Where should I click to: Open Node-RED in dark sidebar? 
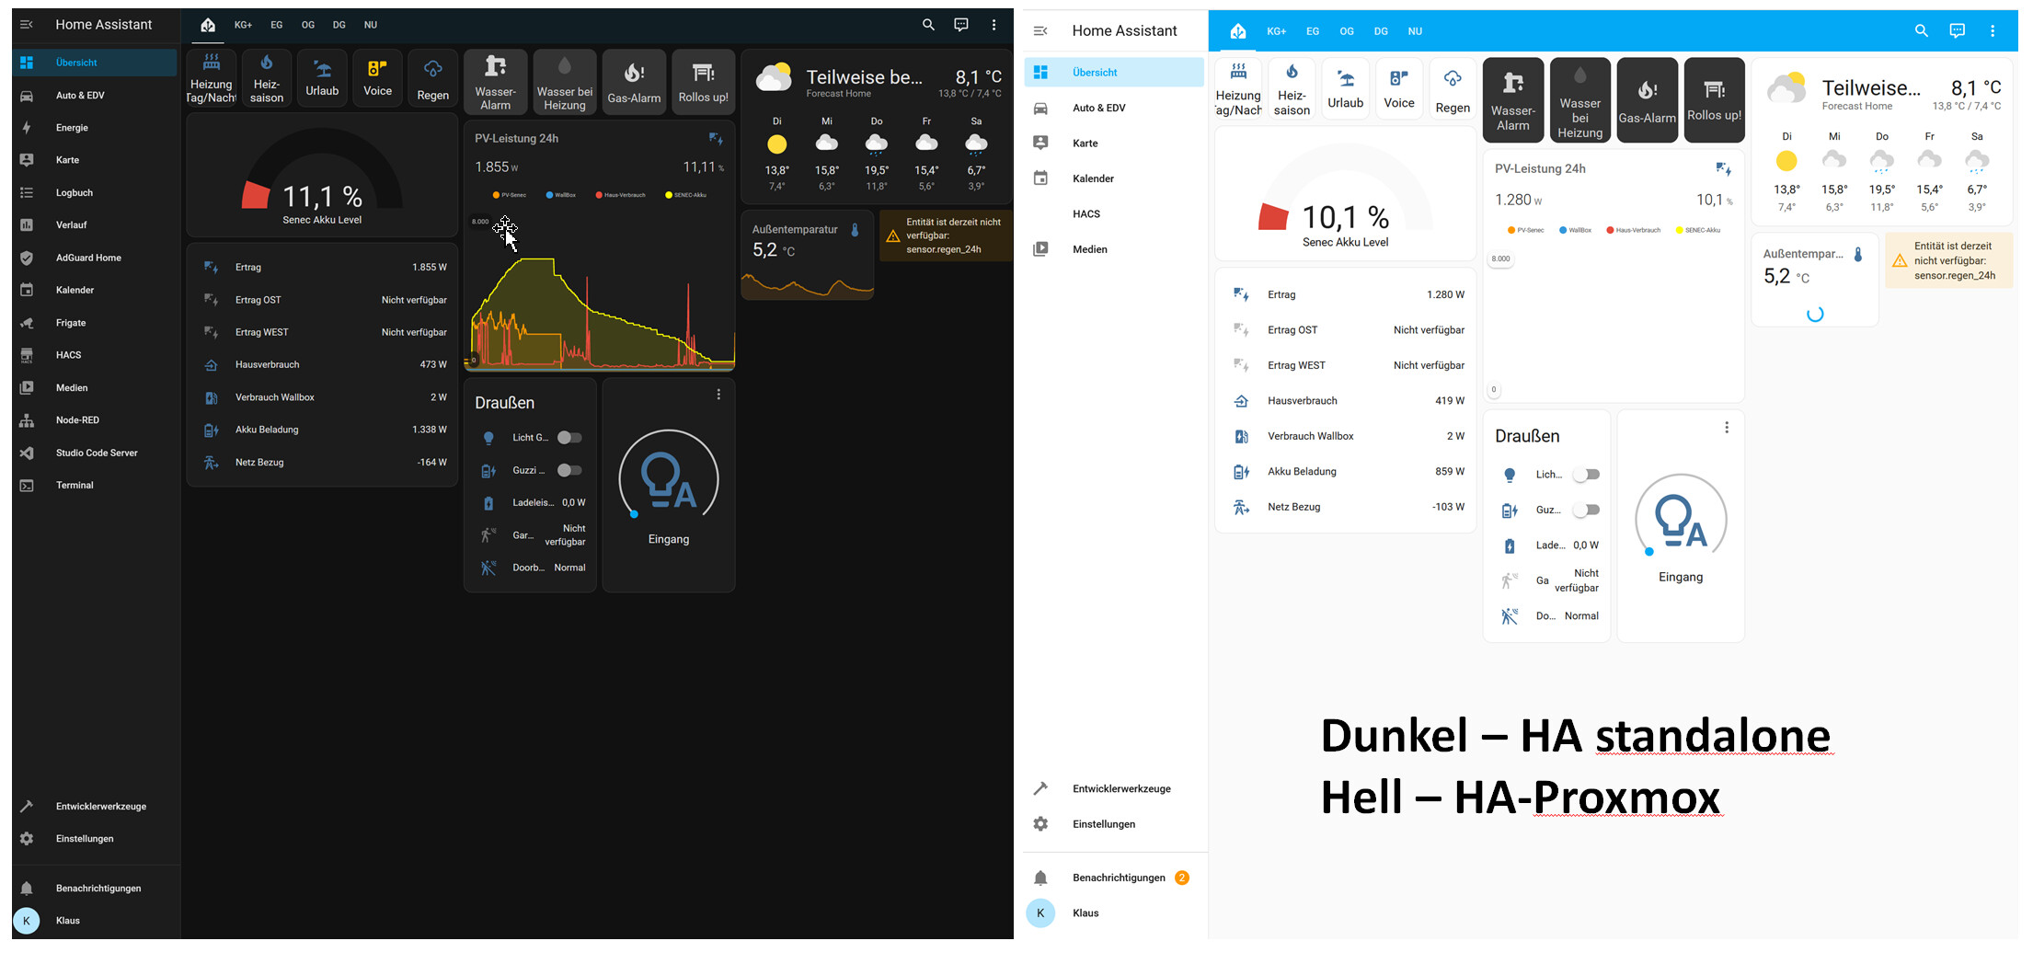click(x=96, y=420)
